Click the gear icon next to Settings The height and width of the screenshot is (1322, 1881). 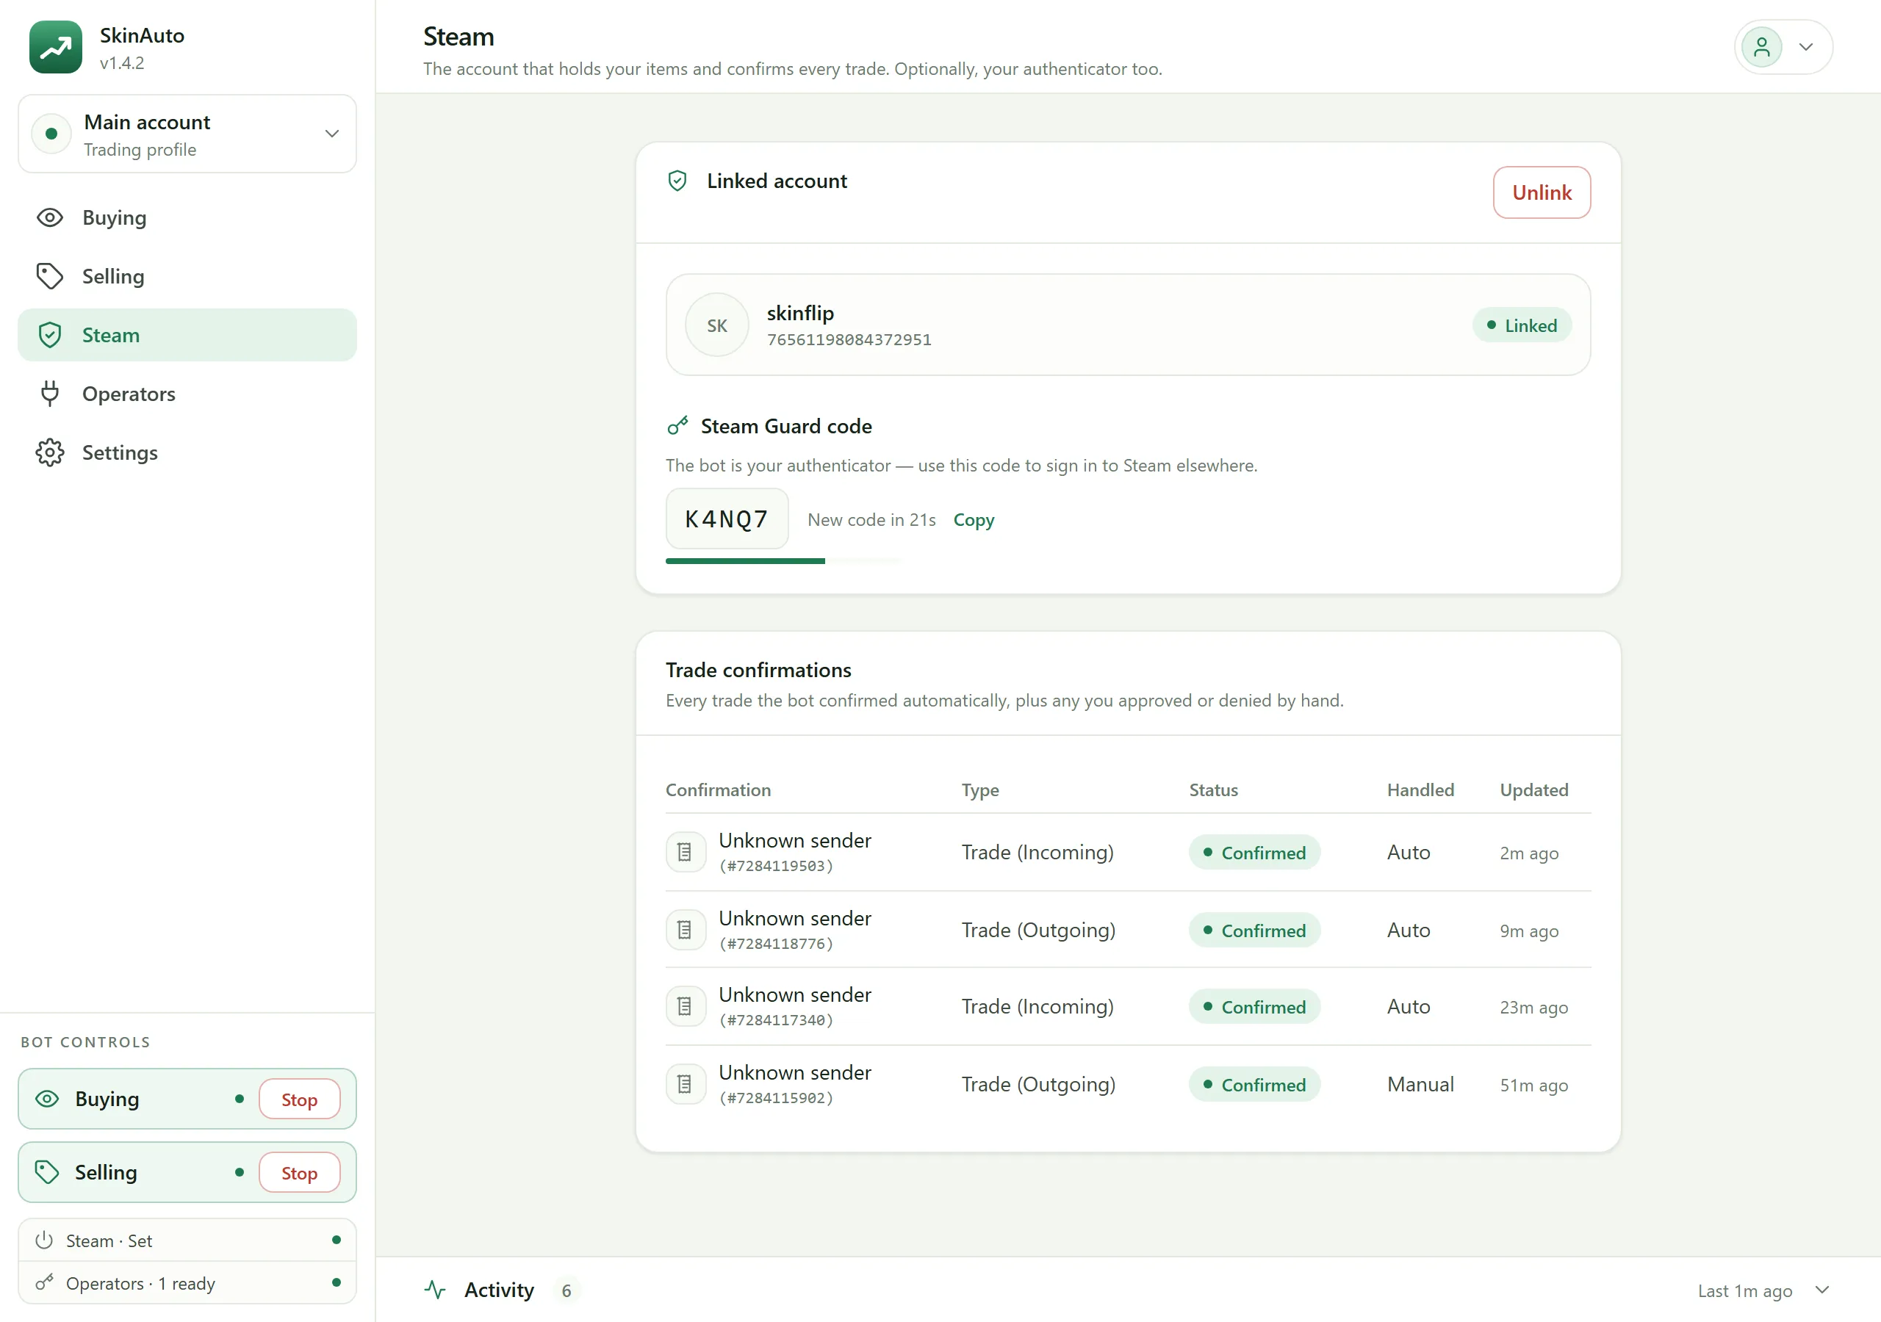pos(50,453)
